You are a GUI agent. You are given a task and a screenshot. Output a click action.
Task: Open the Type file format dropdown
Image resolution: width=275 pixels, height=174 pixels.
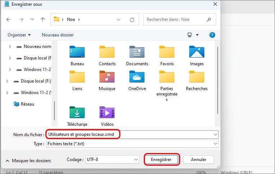click(x=132, y=144)
